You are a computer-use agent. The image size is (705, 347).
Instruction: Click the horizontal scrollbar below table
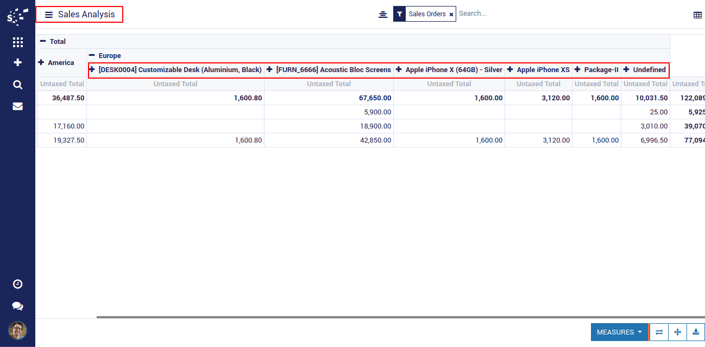(x=380, y=317)
